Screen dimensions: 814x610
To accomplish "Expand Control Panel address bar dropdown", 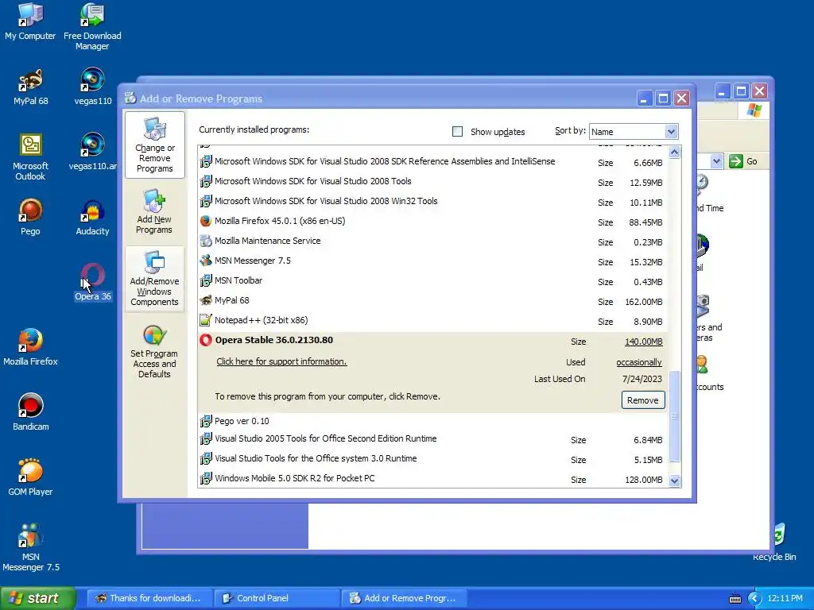I will 716,161.
